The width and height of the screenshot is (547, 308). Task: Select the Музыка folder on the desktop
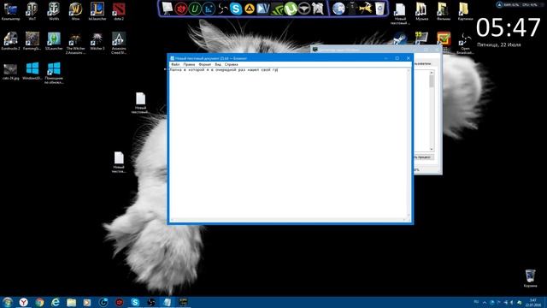click(x=421, y=11)
